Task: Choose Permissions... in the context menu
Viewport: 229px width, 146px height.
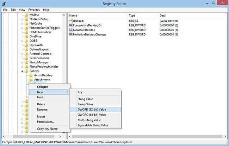Action: tap(49, 122)
